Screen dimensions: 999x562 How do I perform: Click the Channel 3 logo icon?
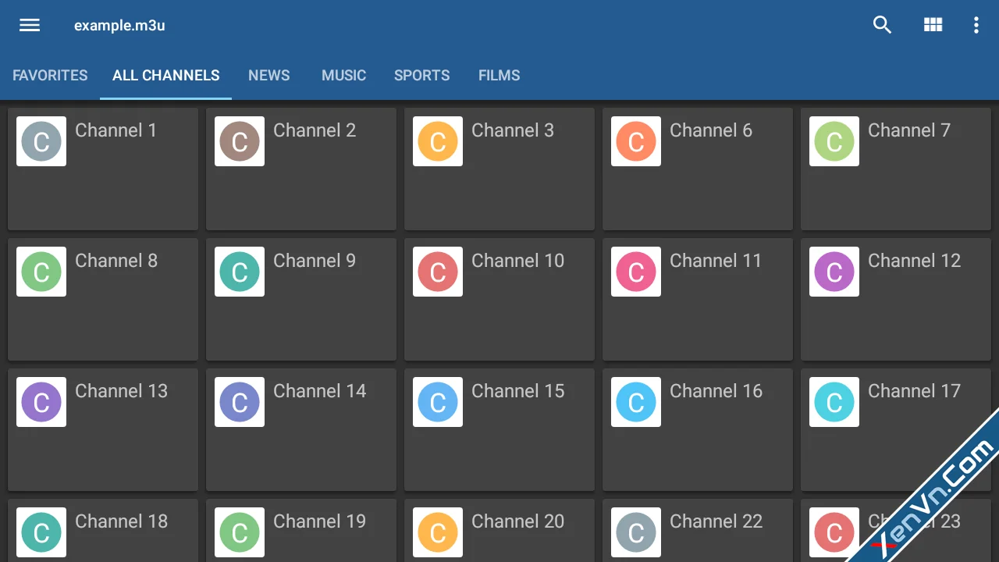tap(438, 141)
